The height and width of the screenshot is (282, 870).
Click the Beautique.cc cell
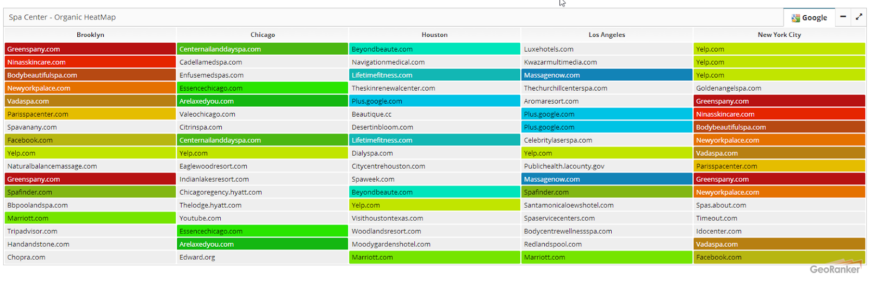click(x=434, y=114)
